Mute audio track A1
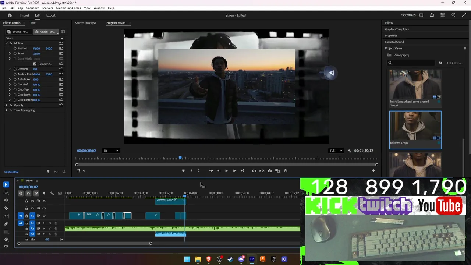This screenshot has height=265, width=471. (x=44, y=223)
